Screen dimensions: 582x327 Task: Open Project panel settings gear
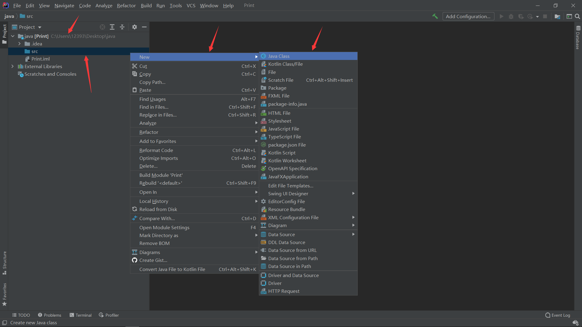click(135, 27)
